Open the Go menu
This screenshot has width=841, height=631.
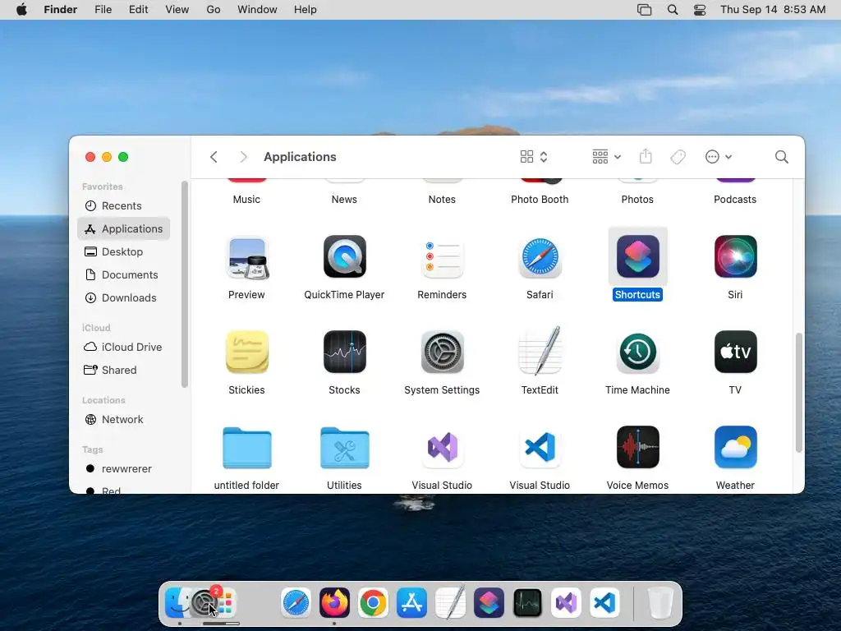214,10
